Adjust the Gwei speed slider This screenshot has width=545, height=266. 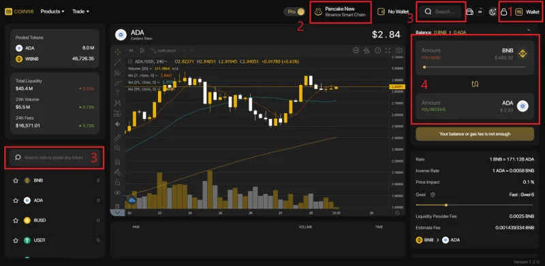pyautogui.click(x=474, y=205)
